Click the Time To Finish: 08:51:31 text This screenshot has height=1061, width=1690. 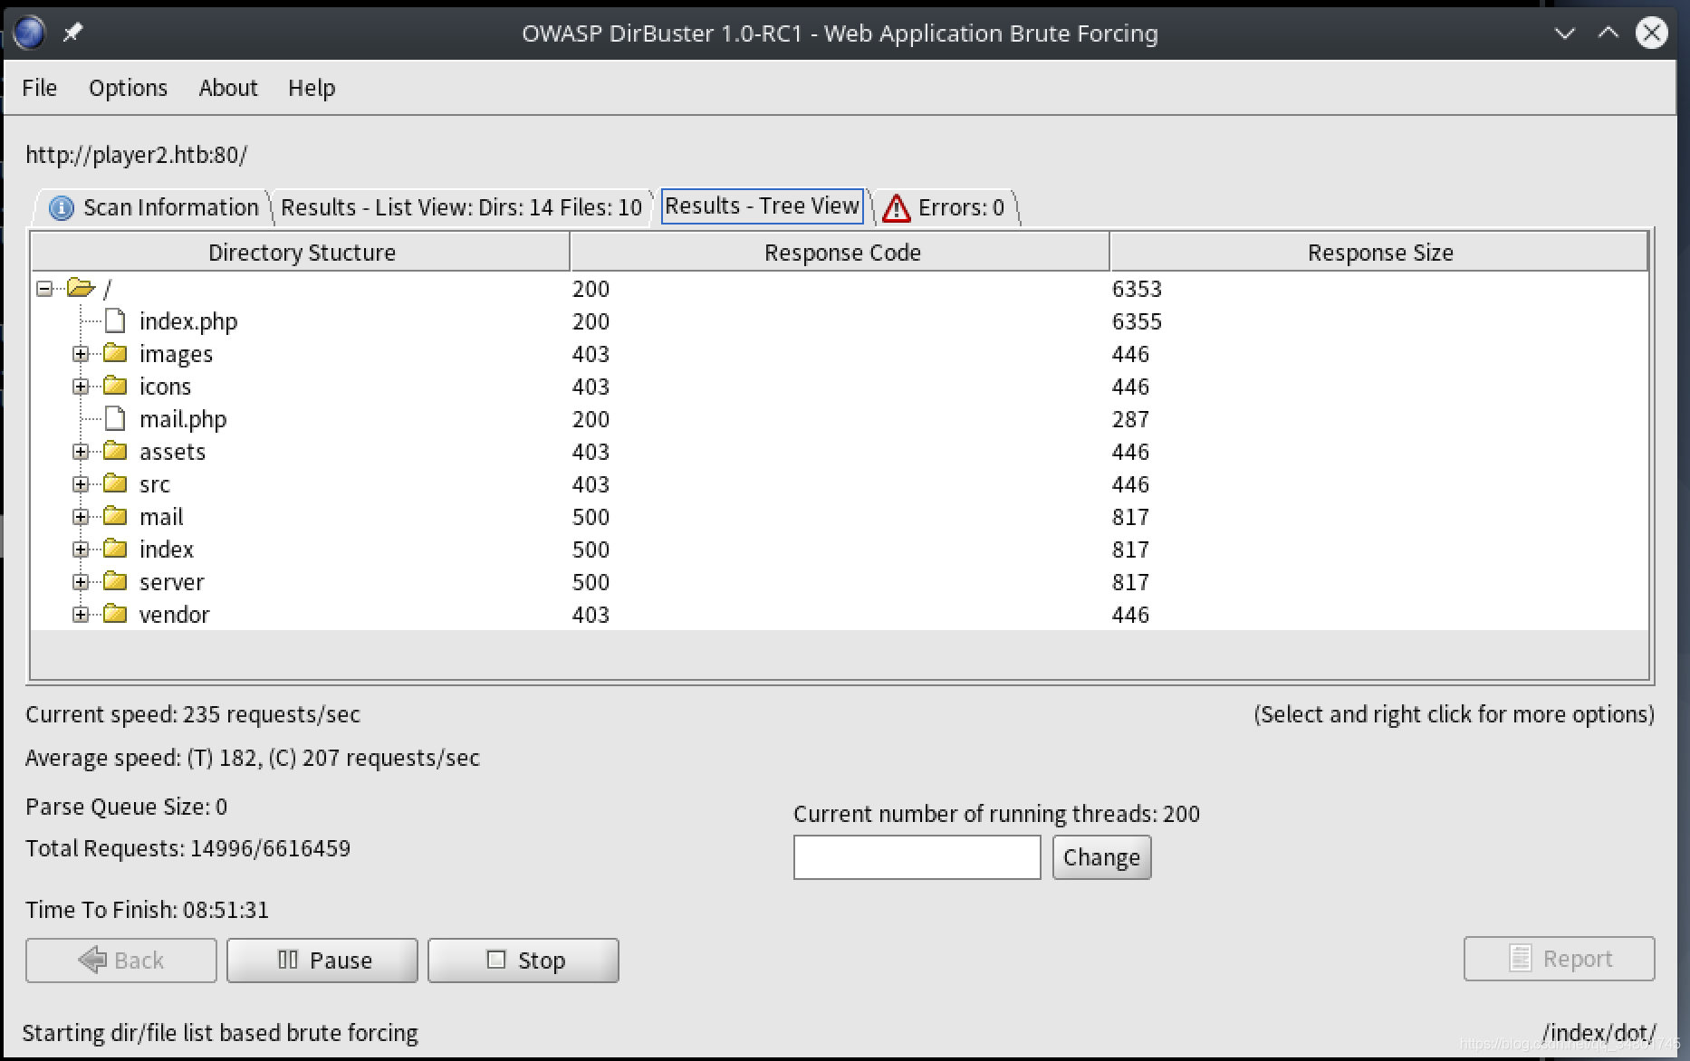147,910
